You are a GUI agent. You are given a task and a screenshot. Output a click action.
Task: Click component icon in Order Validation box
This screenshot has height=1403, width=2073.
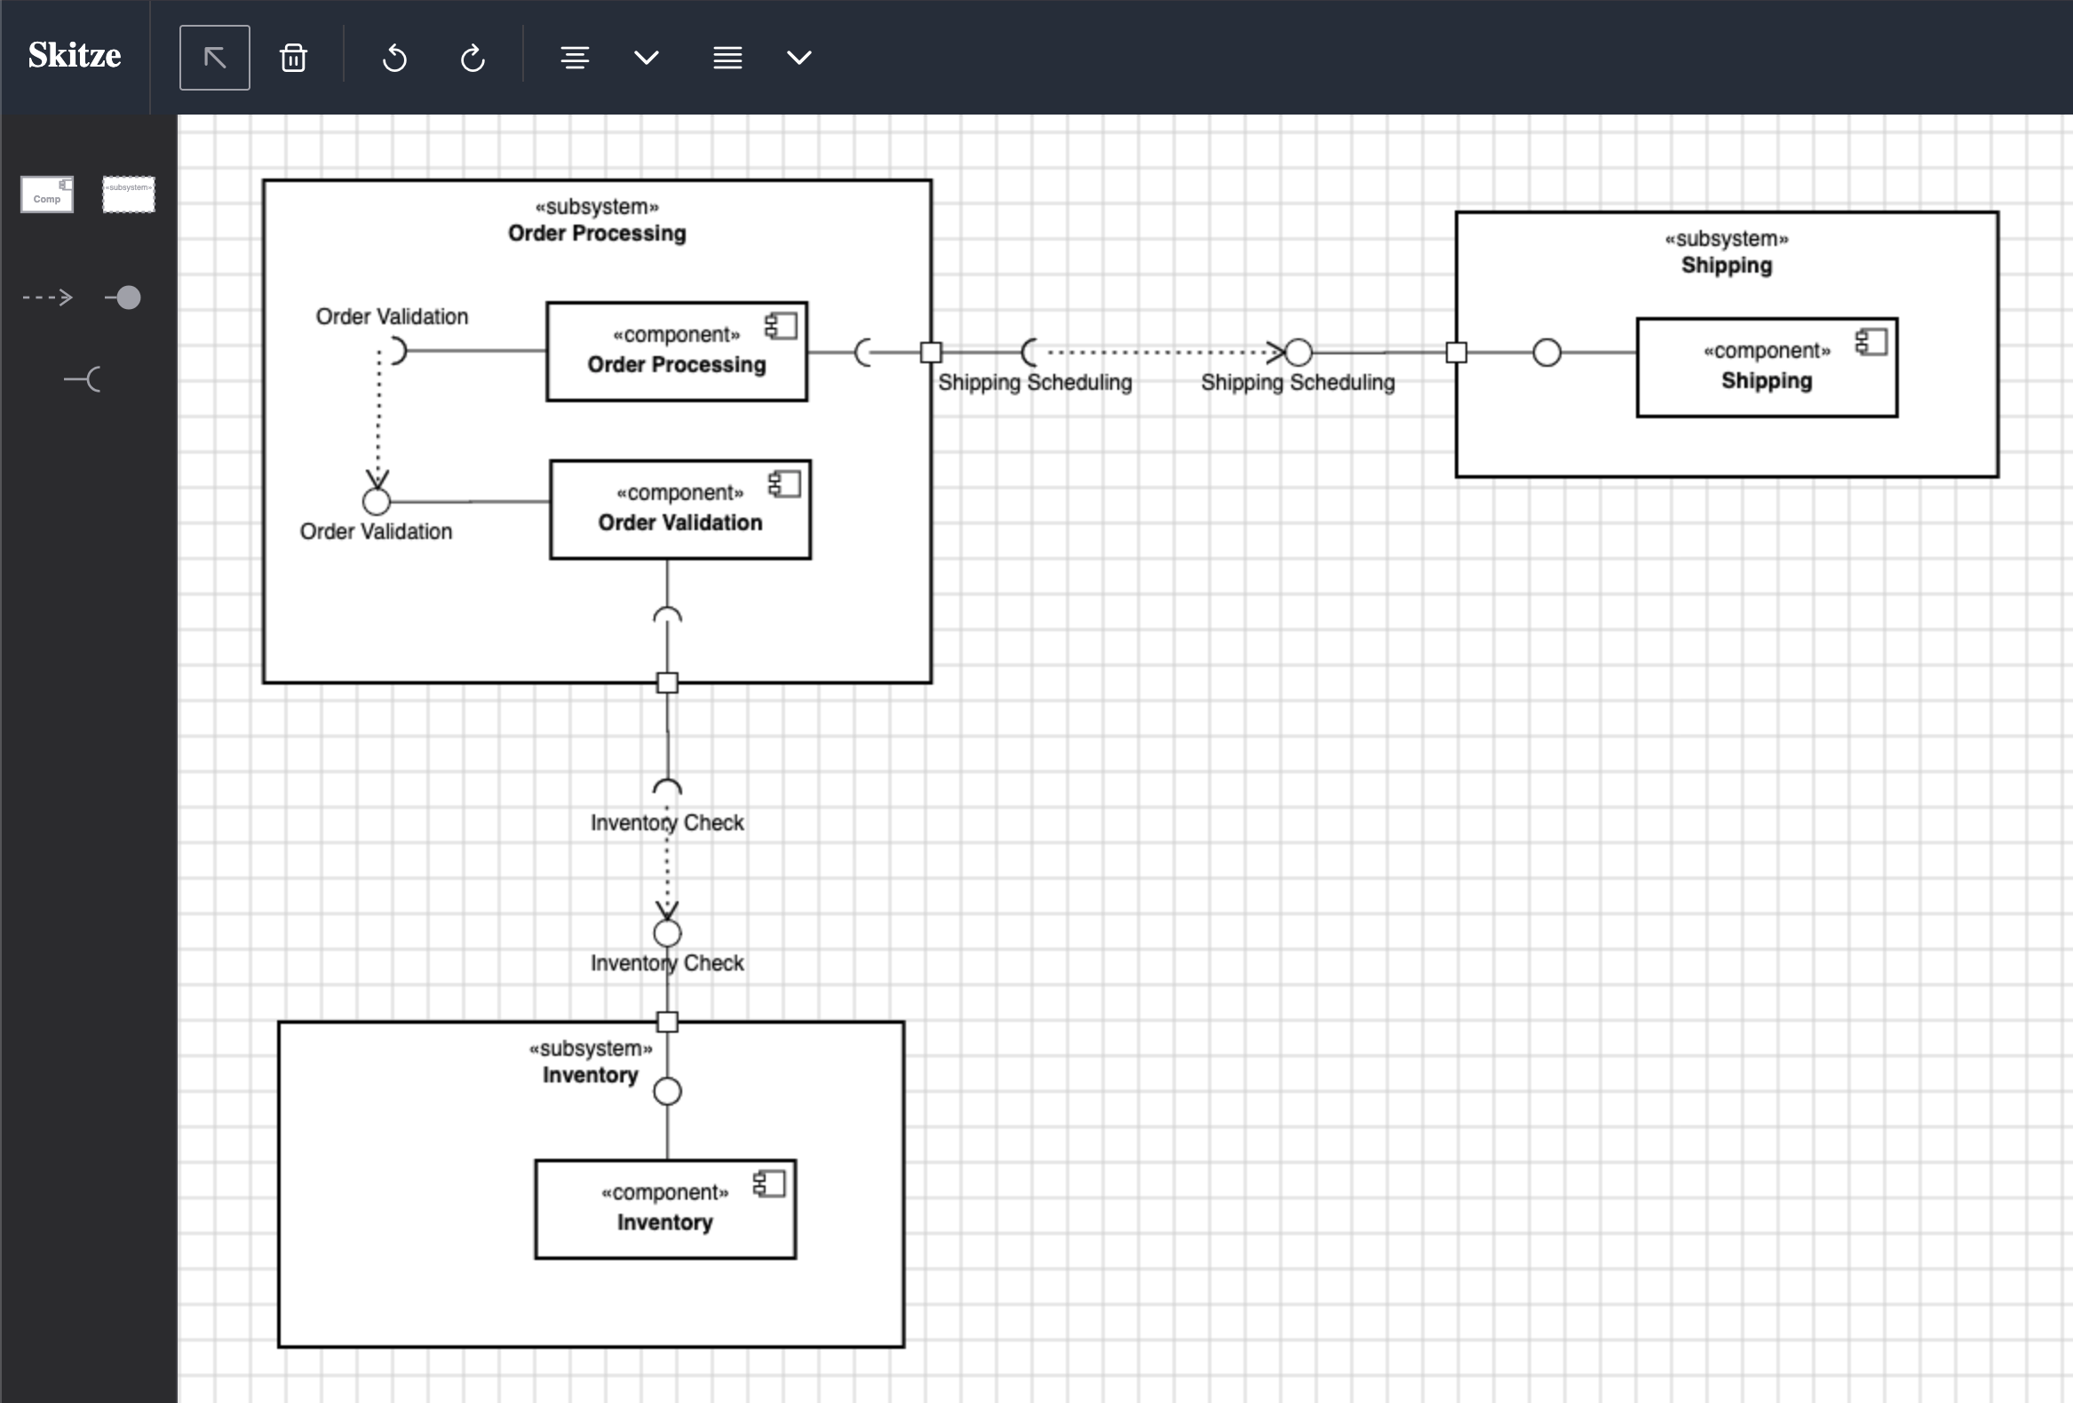pos(784,484)
